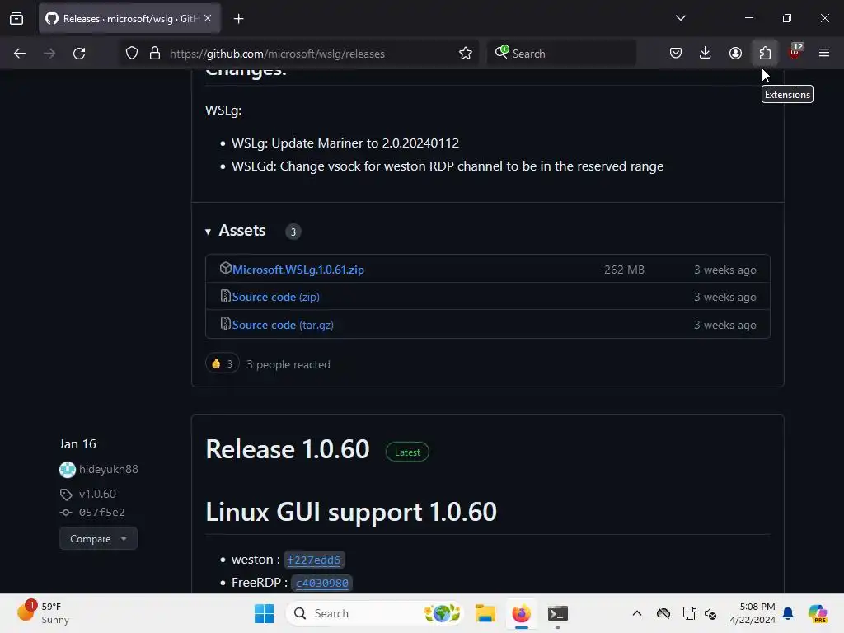Open uBlock extension with badge 12
This screenshot has height=633, width=844.
pos(795,52)
